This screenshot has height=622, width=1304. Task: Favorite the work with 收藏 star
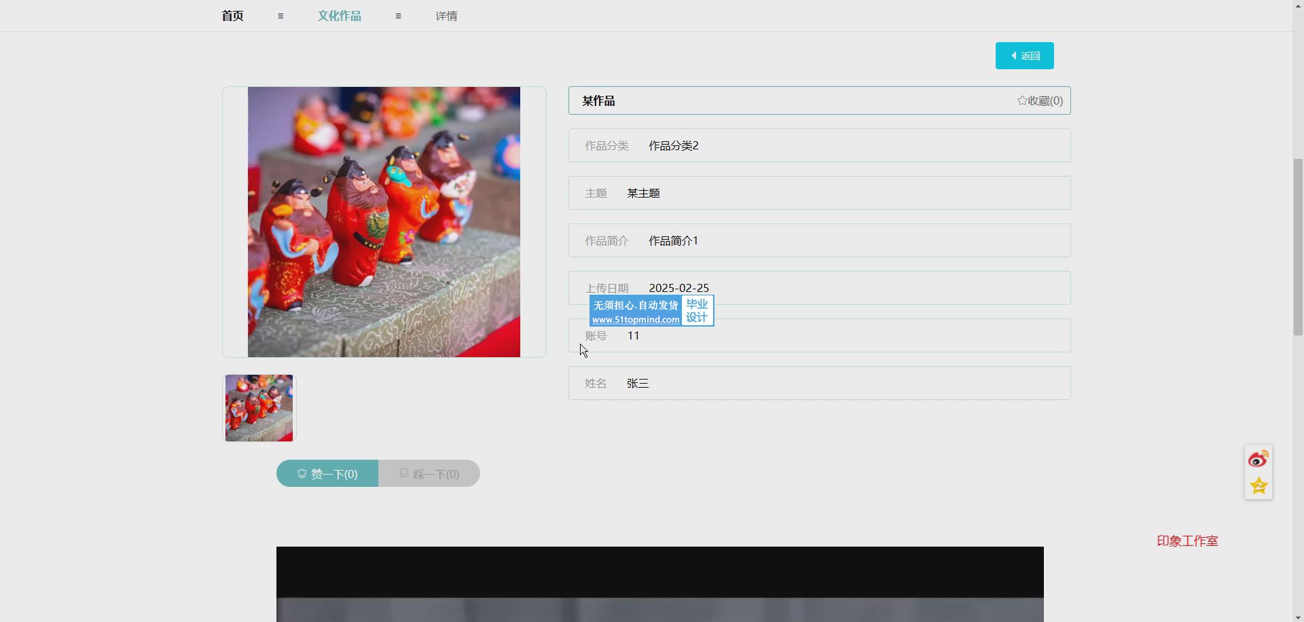(x=1040, y=100)
